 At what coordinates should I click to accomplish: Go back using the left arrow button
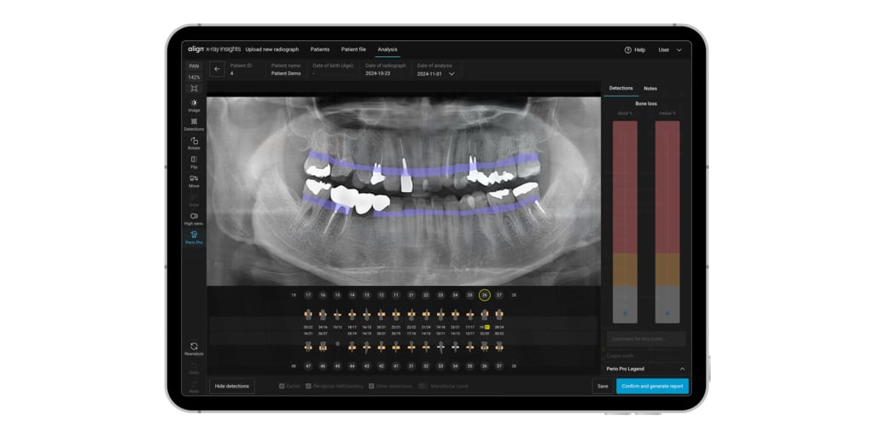(217, 69)
